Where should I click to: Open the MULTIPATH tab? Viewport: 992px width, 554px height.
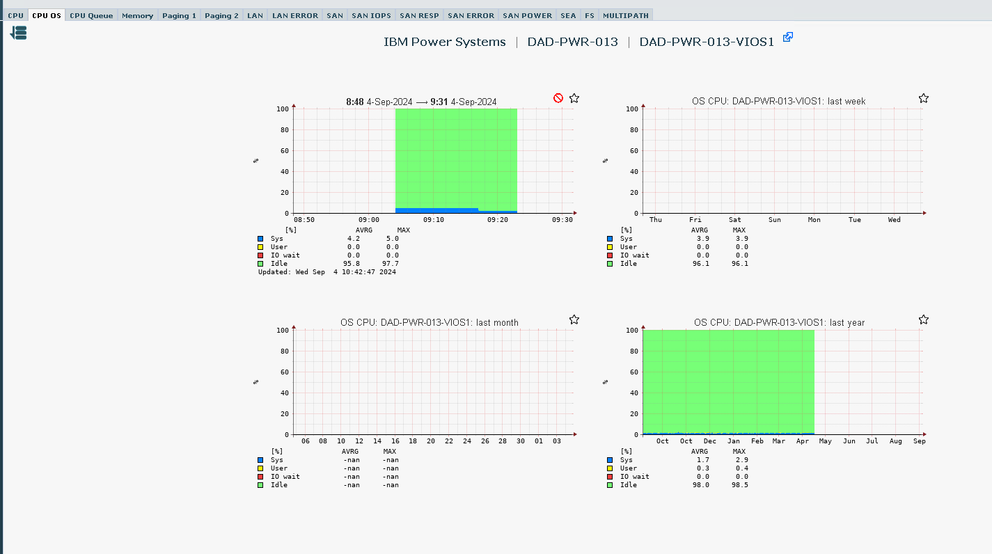click(x=626, y=15)
